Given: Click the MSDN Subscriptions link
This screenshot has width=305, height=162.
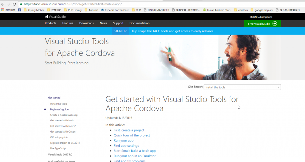Looking at the screenshot, I should [261, 17].
